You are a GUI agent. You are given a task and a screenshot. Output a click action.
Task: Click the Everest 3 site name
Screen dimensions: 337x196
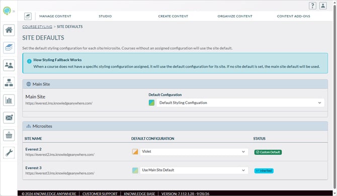click(33, 168)
